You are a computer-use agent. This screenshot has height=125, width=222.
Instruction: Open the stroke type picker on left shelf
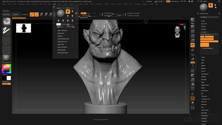[7, 31]
